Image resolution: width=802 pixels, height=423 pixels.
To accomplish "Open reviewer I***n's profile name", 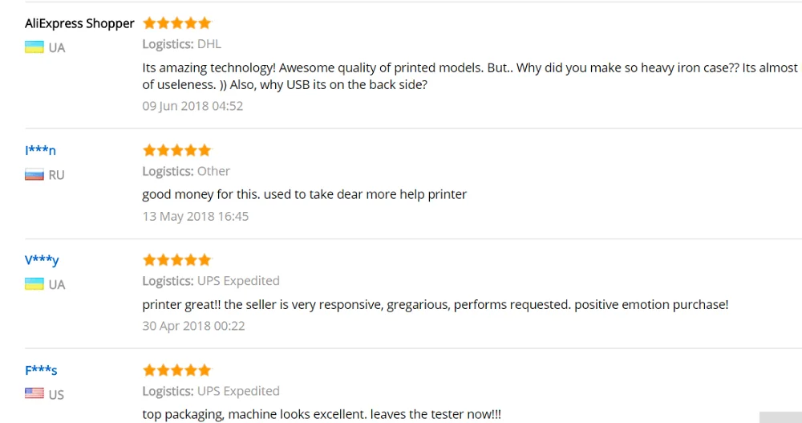I will 40,150.
